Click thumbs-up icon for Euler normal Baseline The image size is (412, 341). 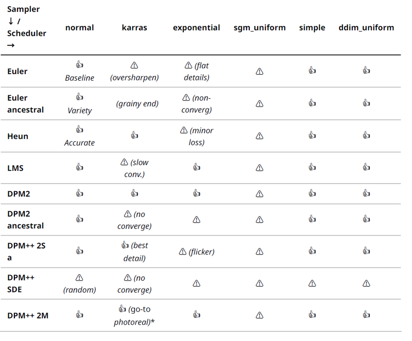click(80, 64)
